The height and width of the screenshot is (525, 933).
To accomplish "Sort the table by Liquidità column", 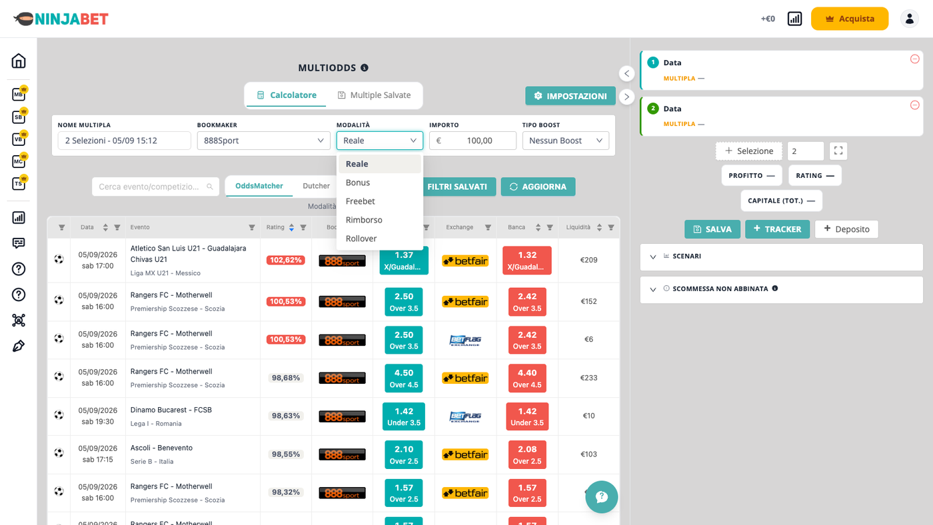I will (x=599, y=227).
